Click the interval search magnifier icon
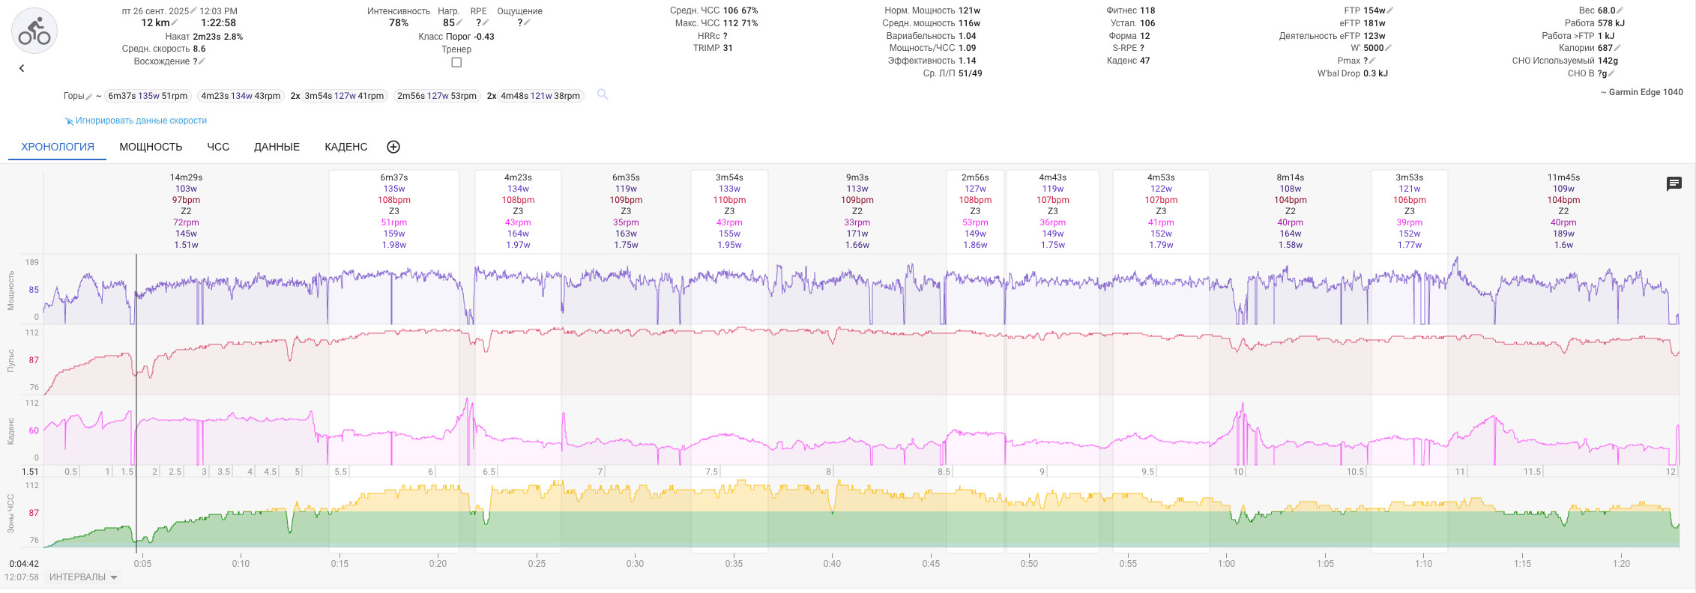 603,94
